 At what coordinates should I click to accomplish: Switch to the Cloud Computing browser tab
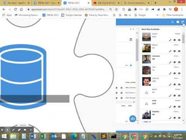click(137, 3)
